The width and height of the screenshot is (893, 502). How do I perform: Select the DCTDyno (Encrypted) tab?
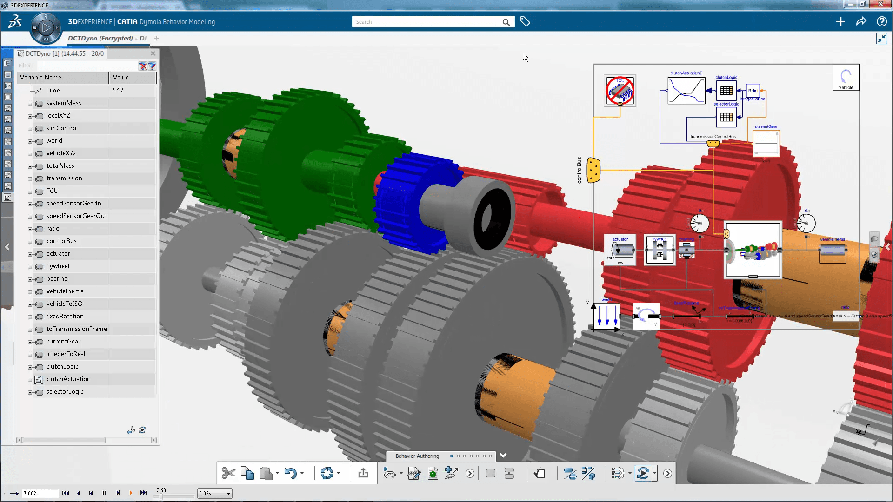point(107,38)
